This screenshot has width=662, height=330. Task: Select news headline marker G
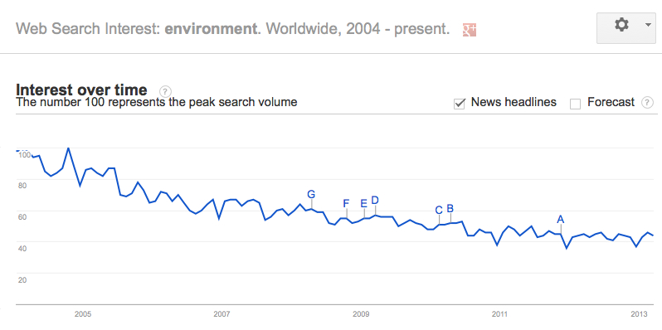coord(311,194)
